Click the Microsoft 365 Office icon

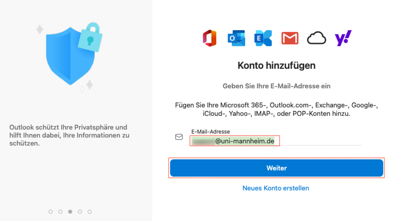coord(210,38)
